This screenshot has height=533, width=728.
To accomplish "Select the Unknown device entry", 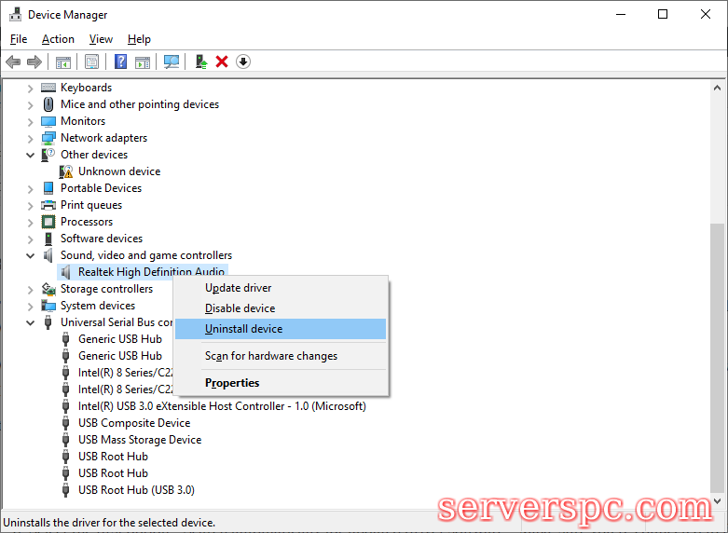I will (x=118, y=171).
